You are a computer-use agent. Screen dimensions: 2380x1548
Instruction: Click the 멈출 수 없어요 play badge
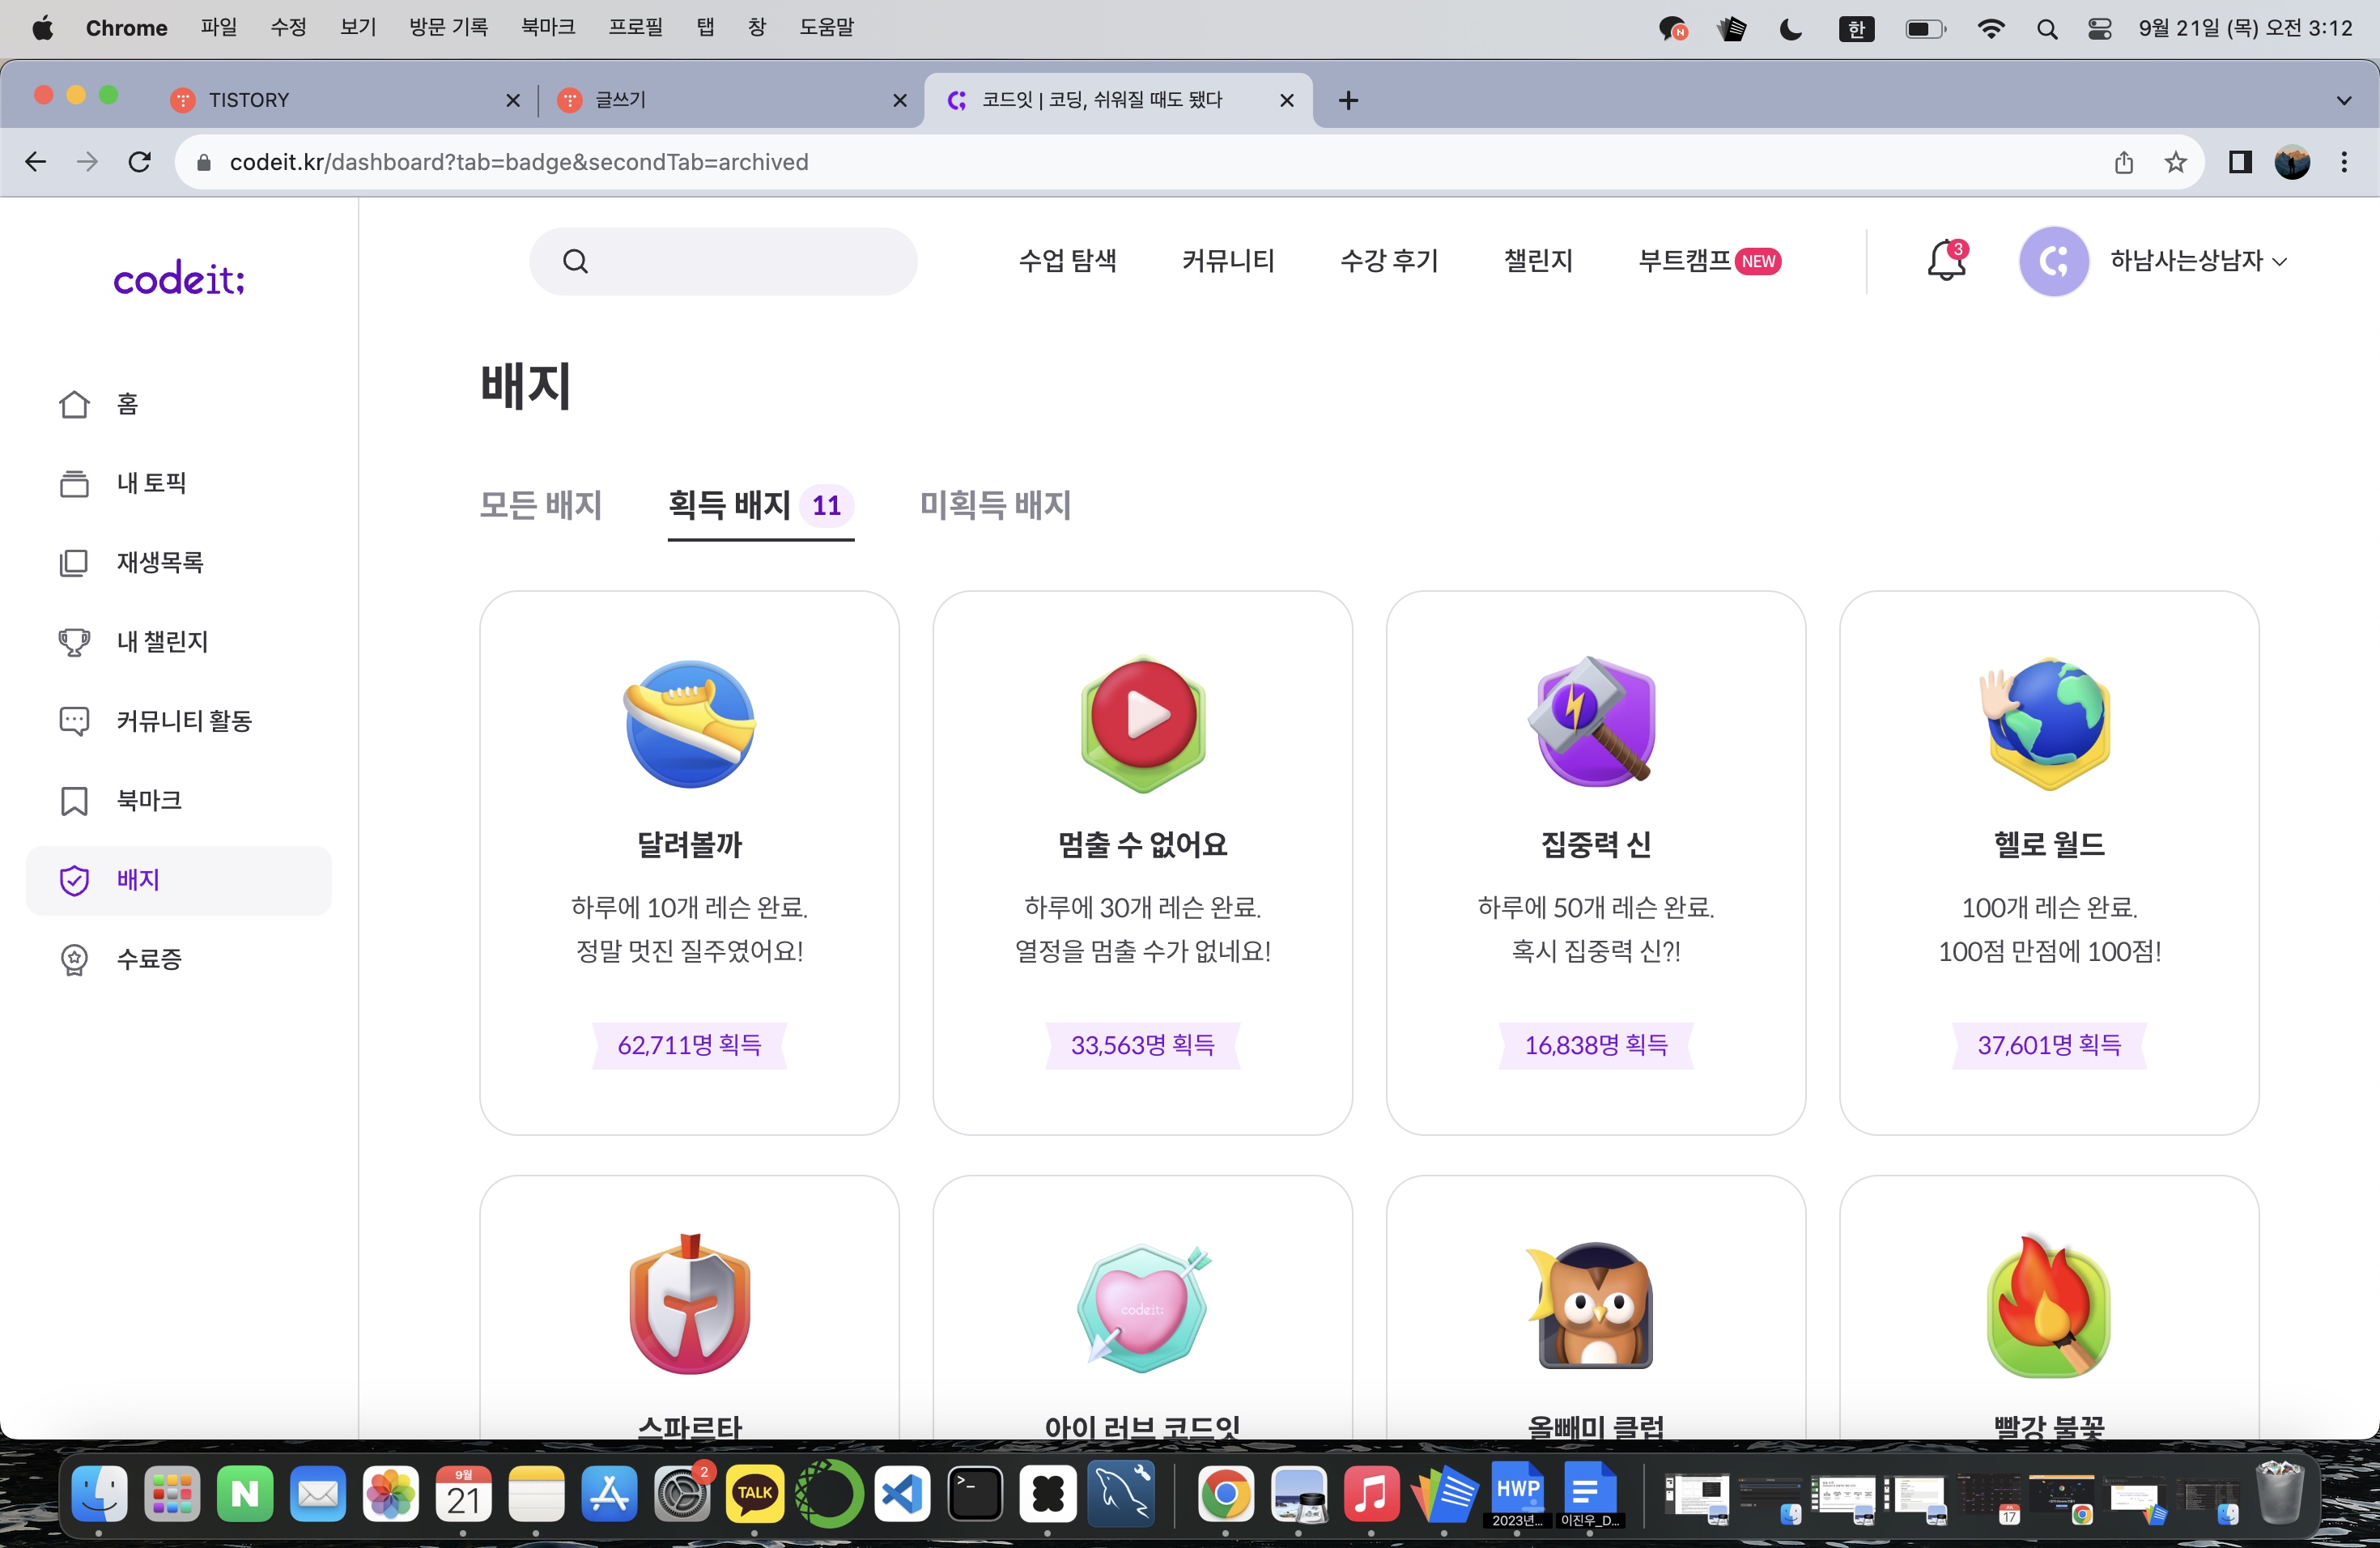pyautogui.click(x=1142, y=724)
